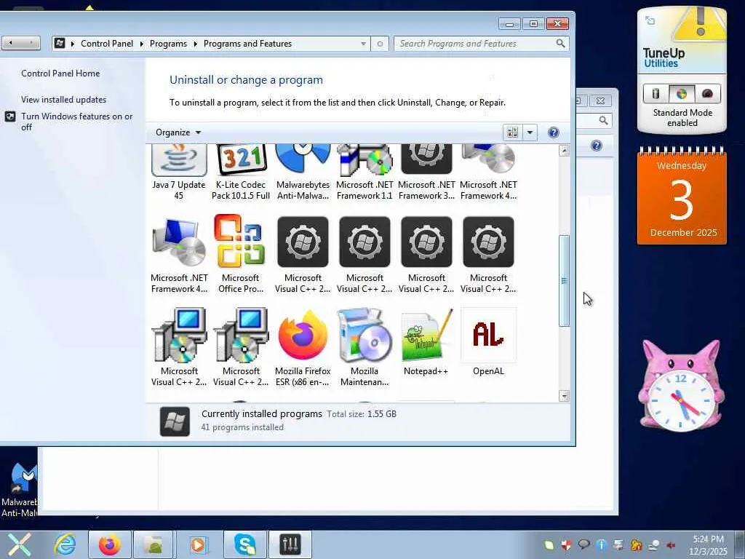Click 'Standard Mode enabled' text in TuneUp gadget
Viewport: 745px width, 559px height.
tap(682, 117)
